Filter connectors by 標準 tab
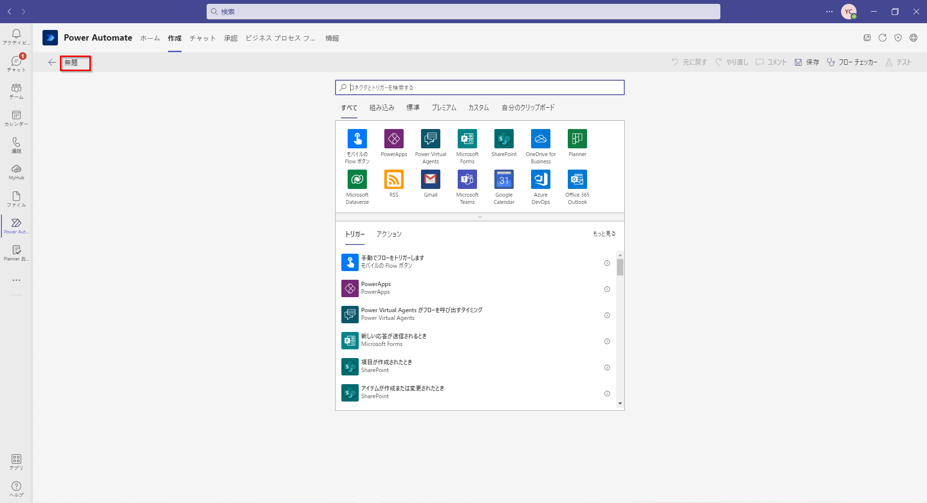927x503 pixels. coord(413,108)
